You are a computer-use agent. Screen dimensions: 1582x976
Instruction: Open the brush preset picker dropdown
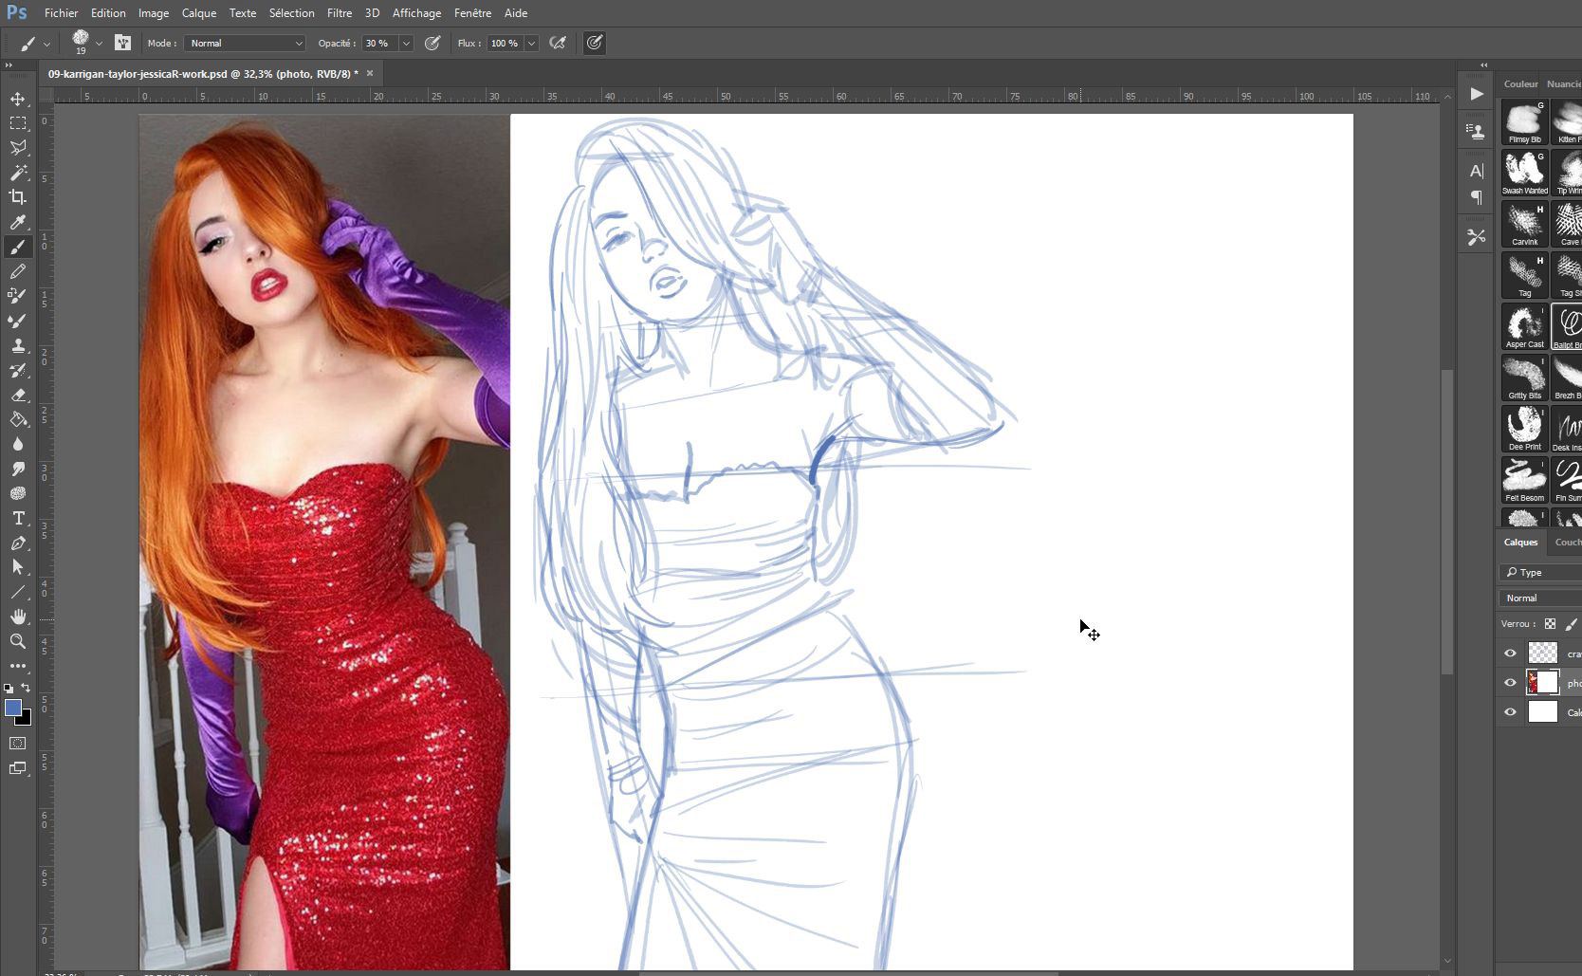point(99,44)
